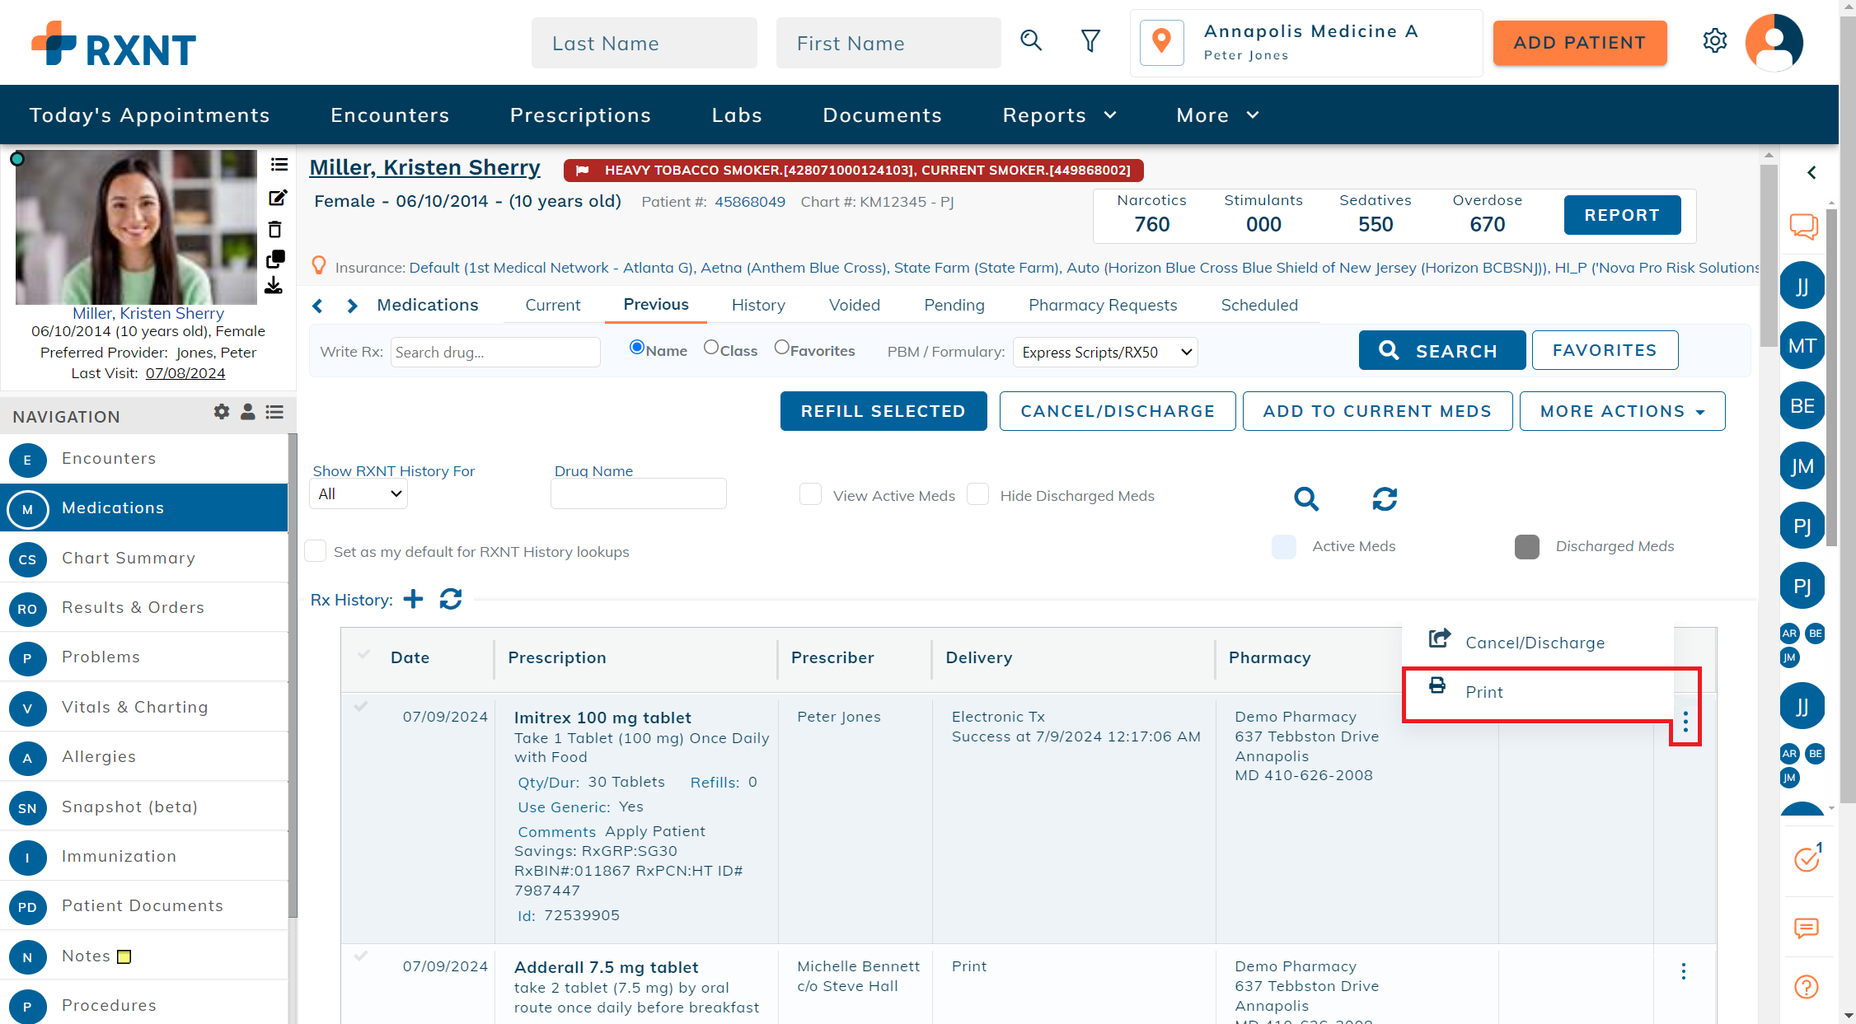The height and width of the screenshot is (1024, 1856).
Task: Click the delete patient trash icon
Action: click(275, 230)
